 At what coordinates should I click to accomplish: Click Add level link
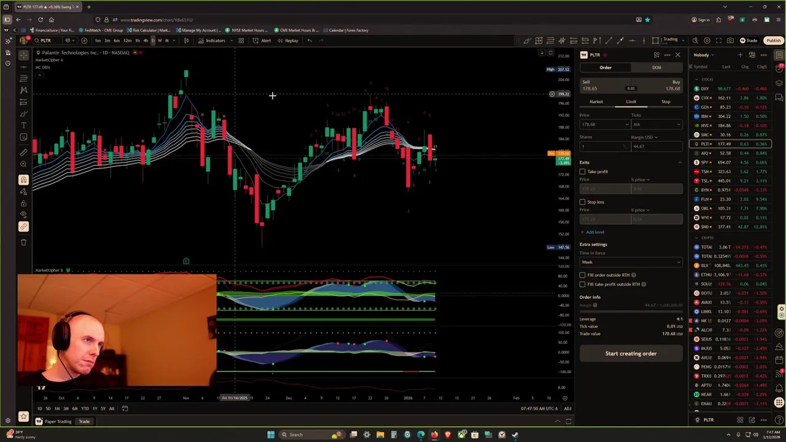click(x=593, y=232)
